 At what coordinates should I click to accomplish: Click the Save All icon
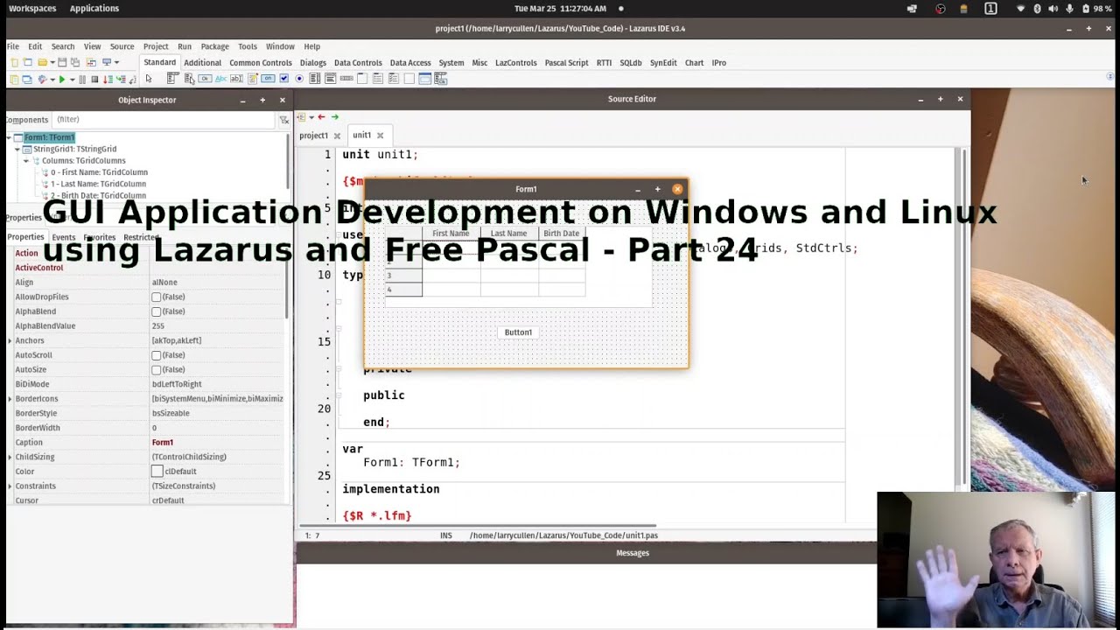coord(75,62)
